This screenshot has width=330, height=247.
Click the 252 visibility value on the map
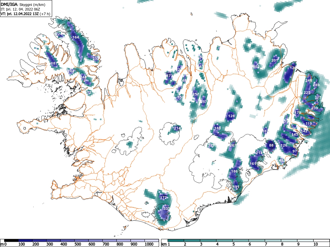96,59
